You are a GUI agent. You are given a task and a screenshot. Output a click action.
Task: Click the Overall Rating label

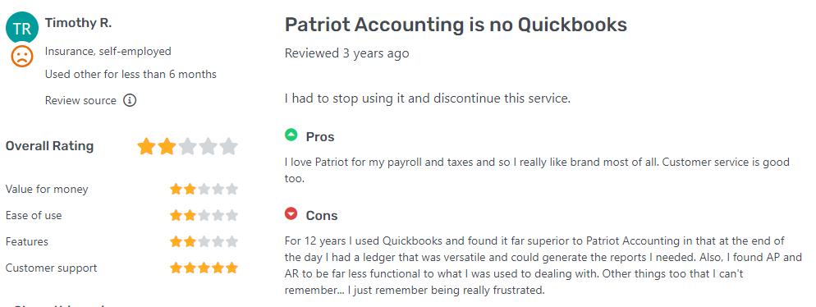tap(49, 146)
